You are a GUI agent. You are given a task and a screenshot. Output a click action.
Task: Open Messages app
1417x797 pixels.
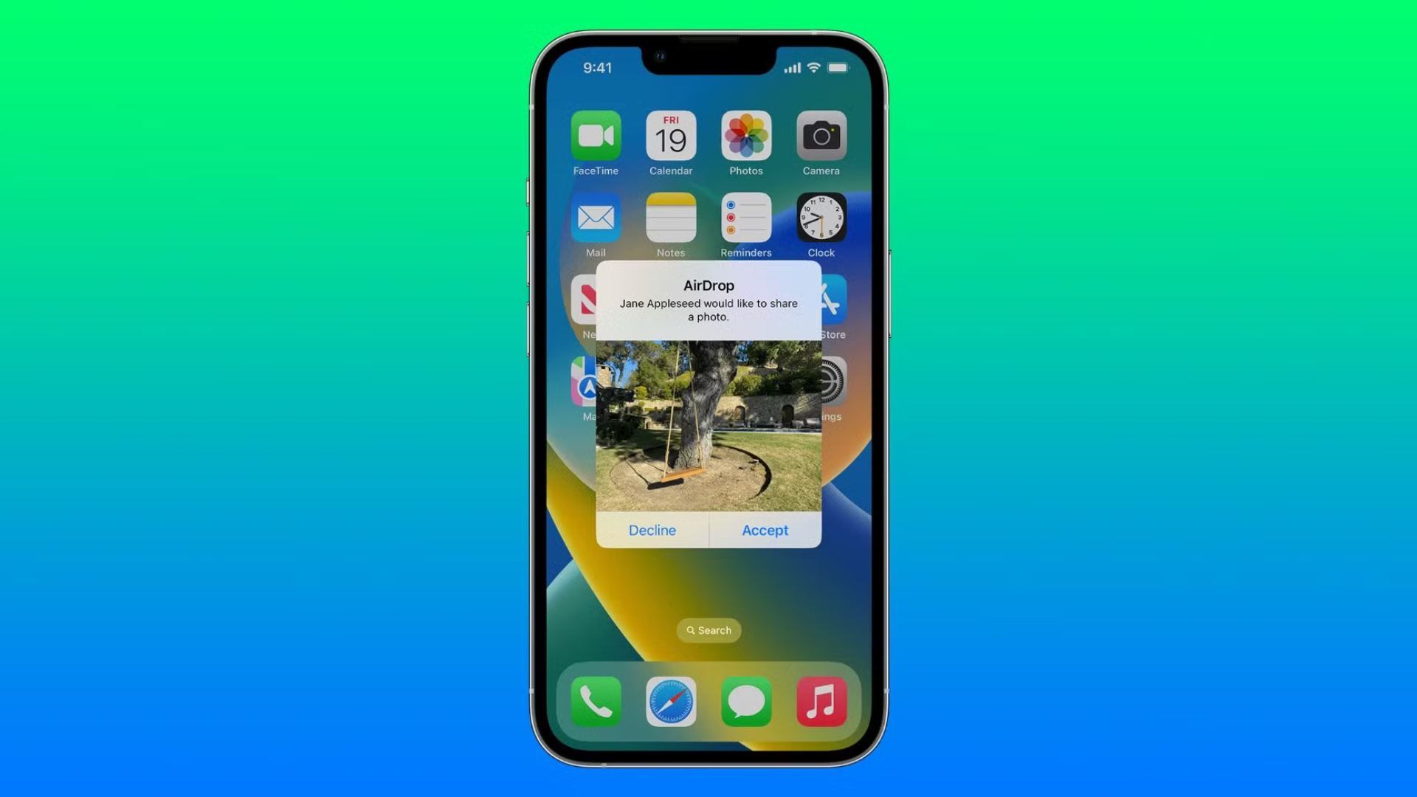click(x=745, y=702)
